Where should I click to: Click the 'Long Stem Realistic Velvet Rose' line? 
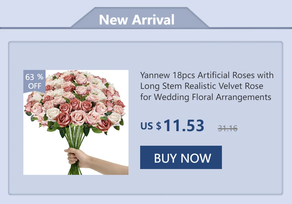point(202,86)
